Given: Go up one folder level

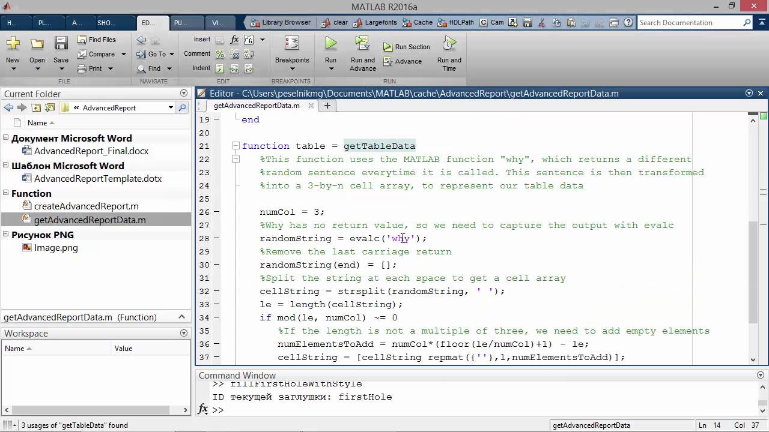Looking at the screenshot, I should pos(36,108).
